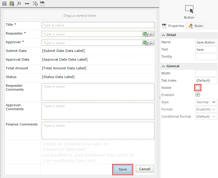Image resolution: width=218 pixels, height=178 pixels.
Task: Edit the Text property field
Action: click(x=206, y=50)
